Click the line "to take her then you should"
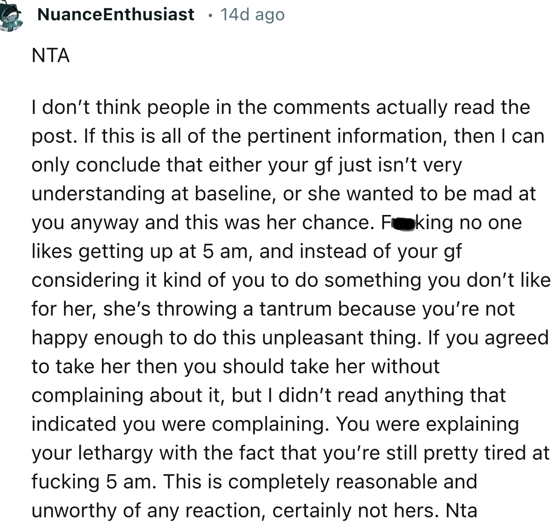The height and width of the screenshot is (523, 557). [x=235, y=367]
